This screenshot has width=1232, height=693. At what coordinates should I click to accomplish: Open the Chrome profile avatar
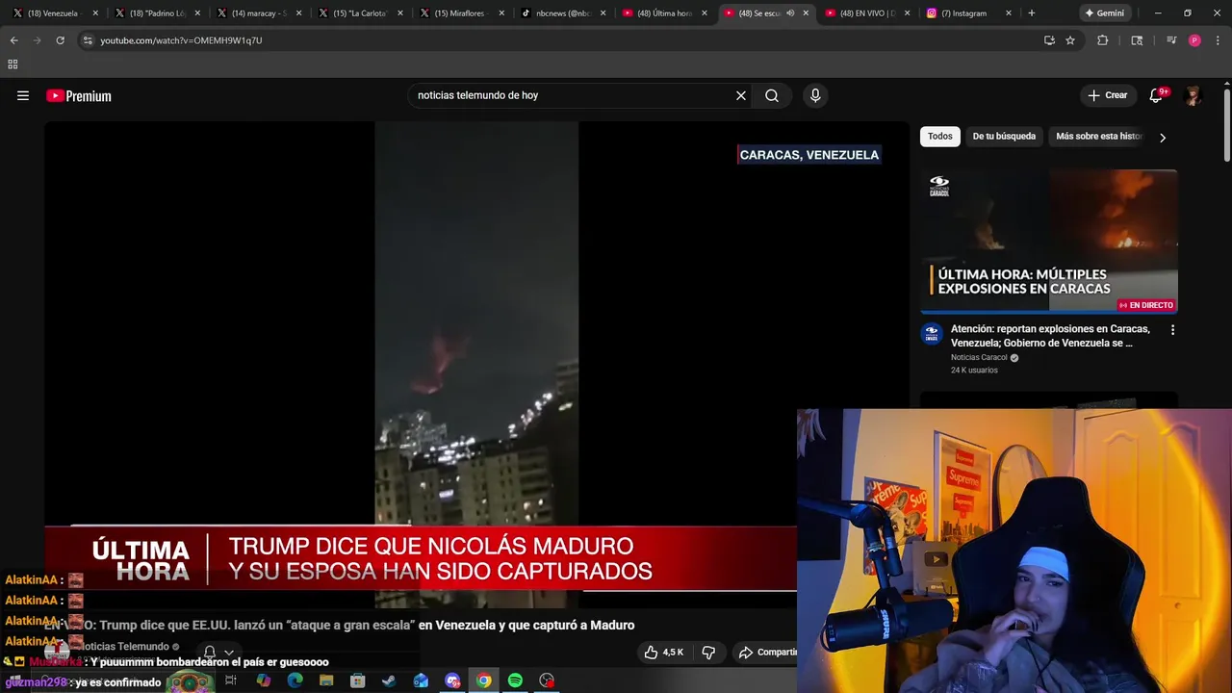click(x=1194, y=40)
